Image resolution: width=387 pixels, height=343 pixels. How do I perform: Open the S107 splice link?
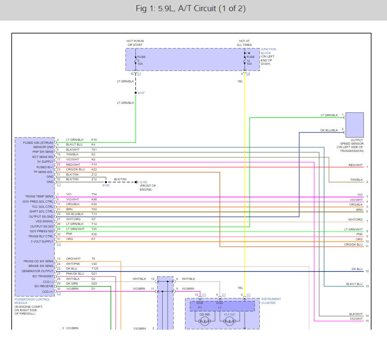141,93
